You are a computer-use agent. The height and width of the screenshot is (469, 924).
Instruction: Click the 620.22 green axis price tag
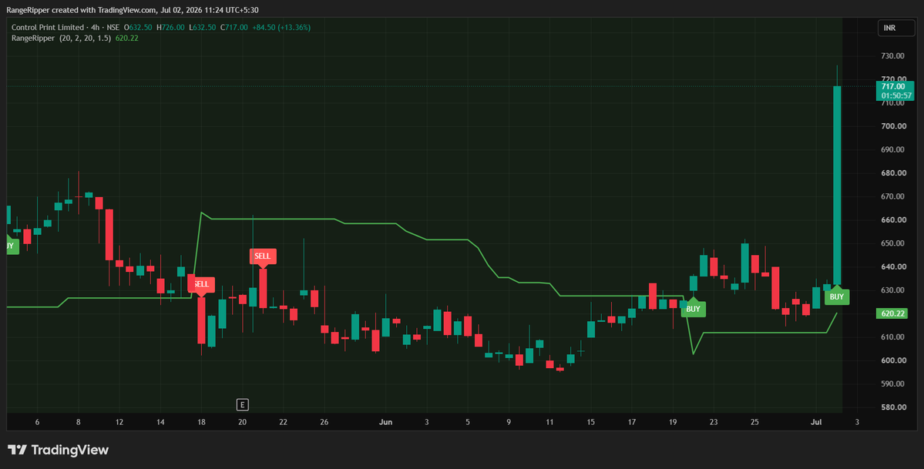click(x=892, y=313)
